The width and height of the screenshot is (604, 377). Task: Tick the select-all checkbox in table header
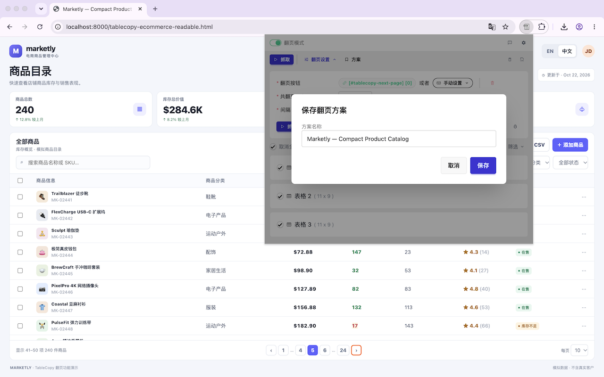pos(20,180)
